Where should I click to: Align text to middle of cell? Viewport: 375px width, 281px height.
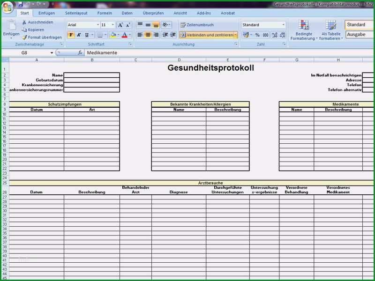coord(148,25)
